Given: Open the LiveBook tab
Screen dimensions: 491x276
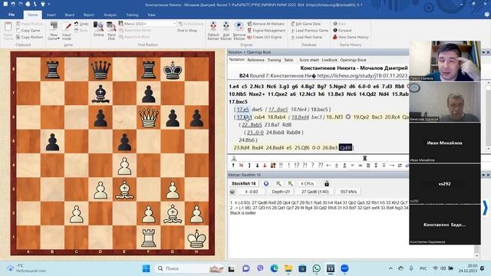Looking at the screenshot, I should [329, 60].
